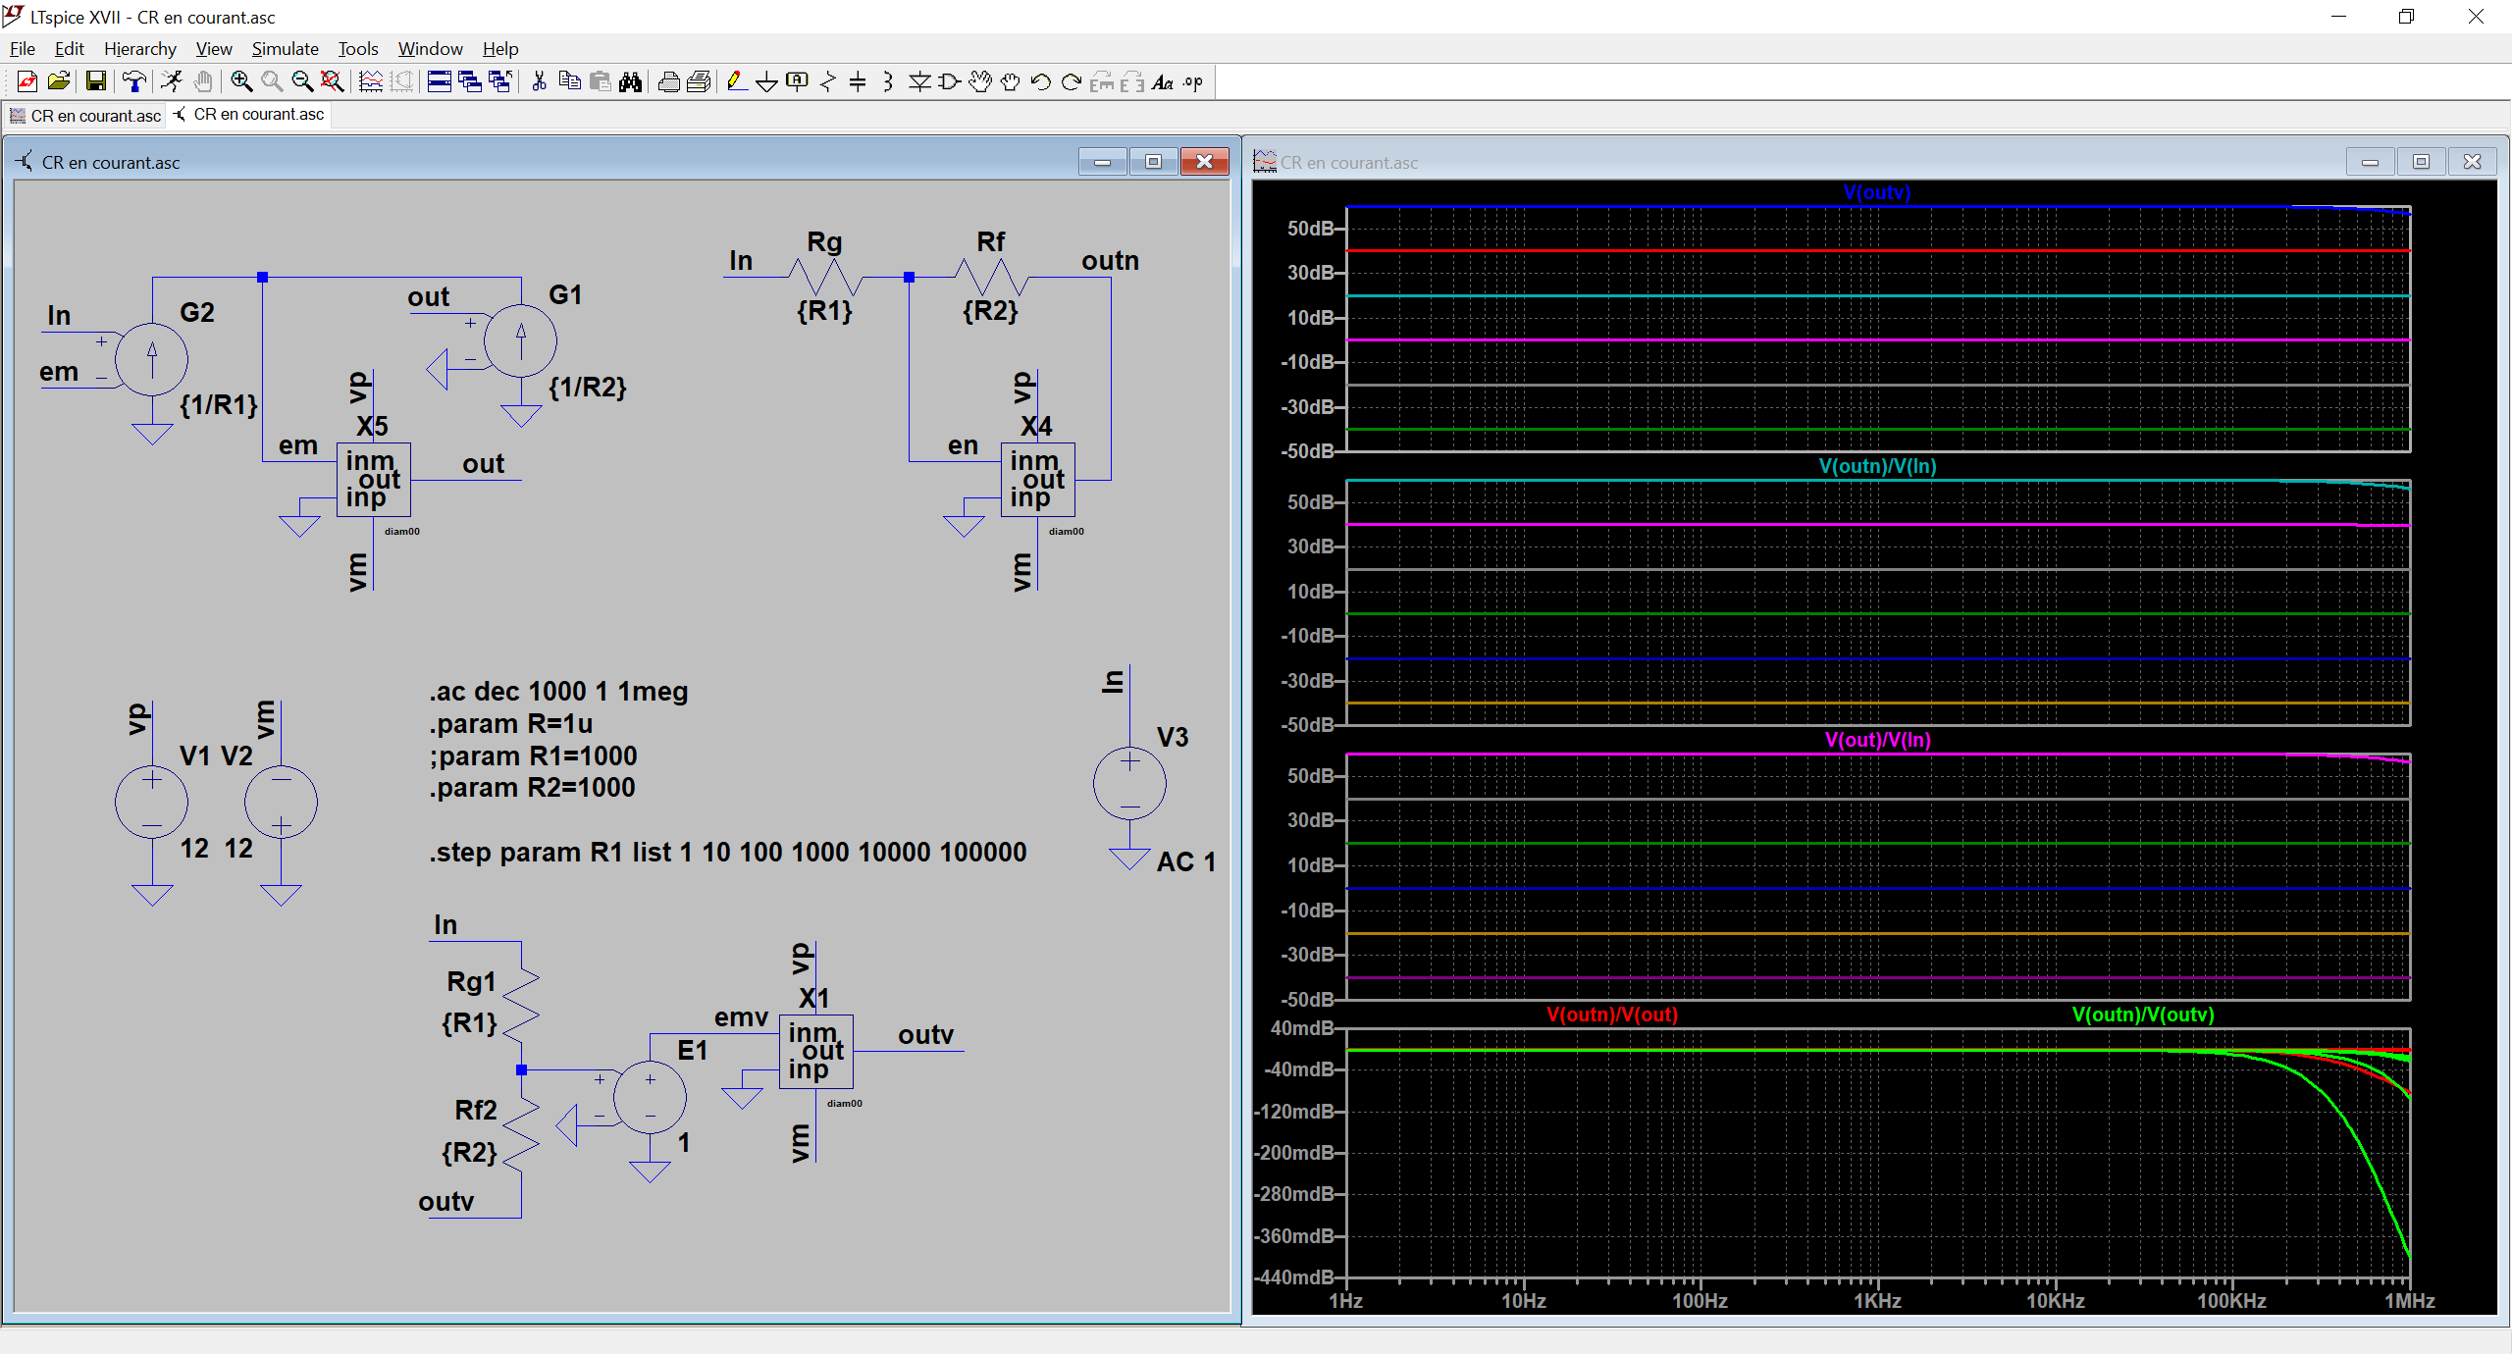Open the File menu
The height and width of the screenshot is (1354, 2512).
point(22,48)
